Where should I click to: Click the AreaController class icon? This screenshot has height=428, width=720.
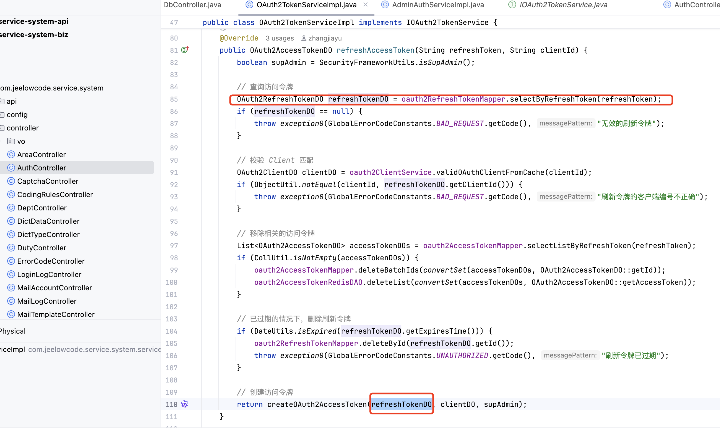[11, 154]
